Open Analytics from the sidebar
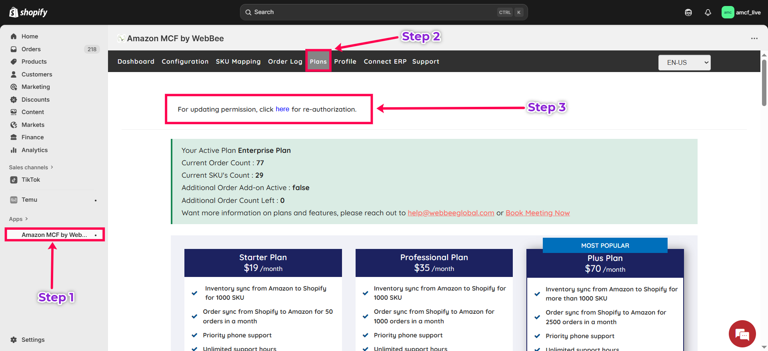The width and height of the screenshot is (768, 351). click(34, 150)
